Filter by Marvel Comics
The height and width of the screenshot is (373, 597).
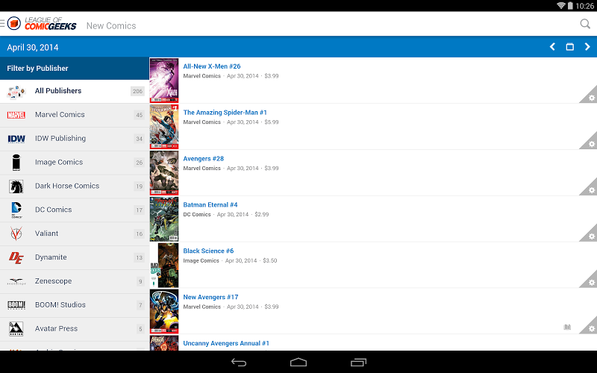75,115
